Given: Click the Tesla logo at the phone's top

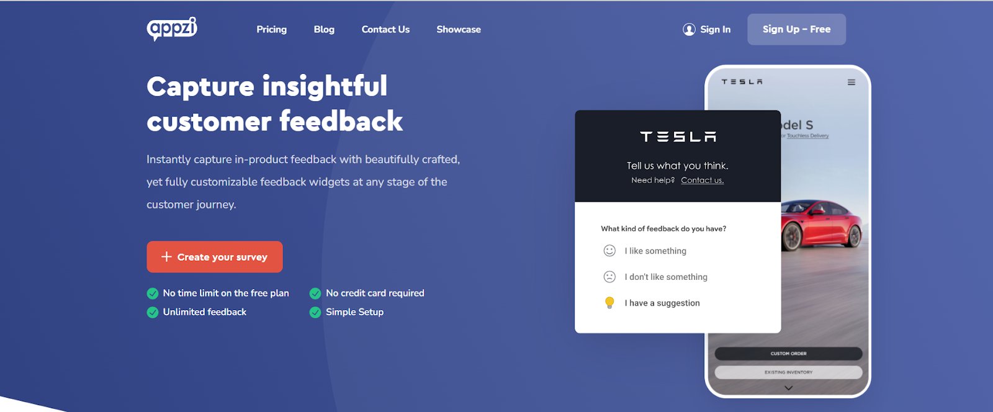Looking at the screenshot, I should pos(742,82).
